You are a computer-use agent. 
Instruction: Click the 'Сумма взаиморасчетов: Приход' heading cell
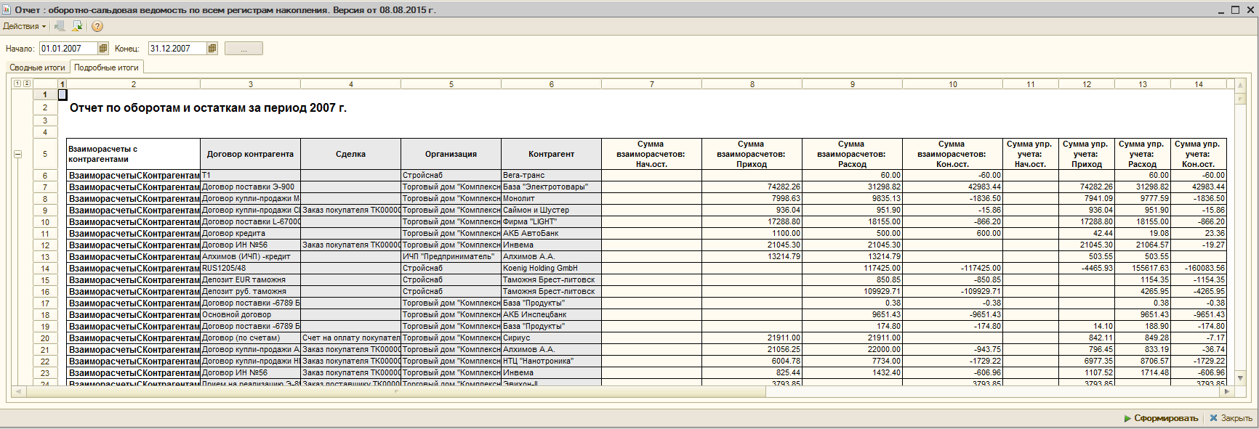pos(752,154)
